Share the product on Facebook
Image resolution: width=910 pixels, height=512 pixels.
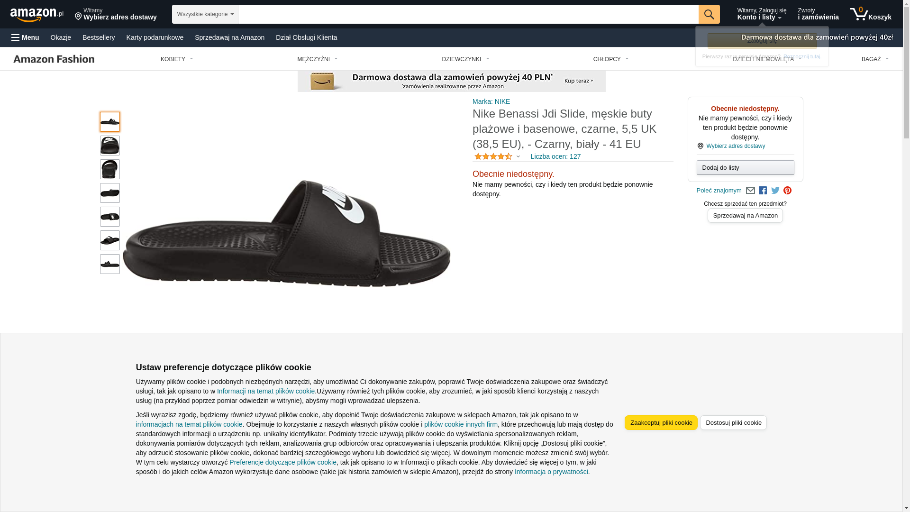click(x=763, y=191)
